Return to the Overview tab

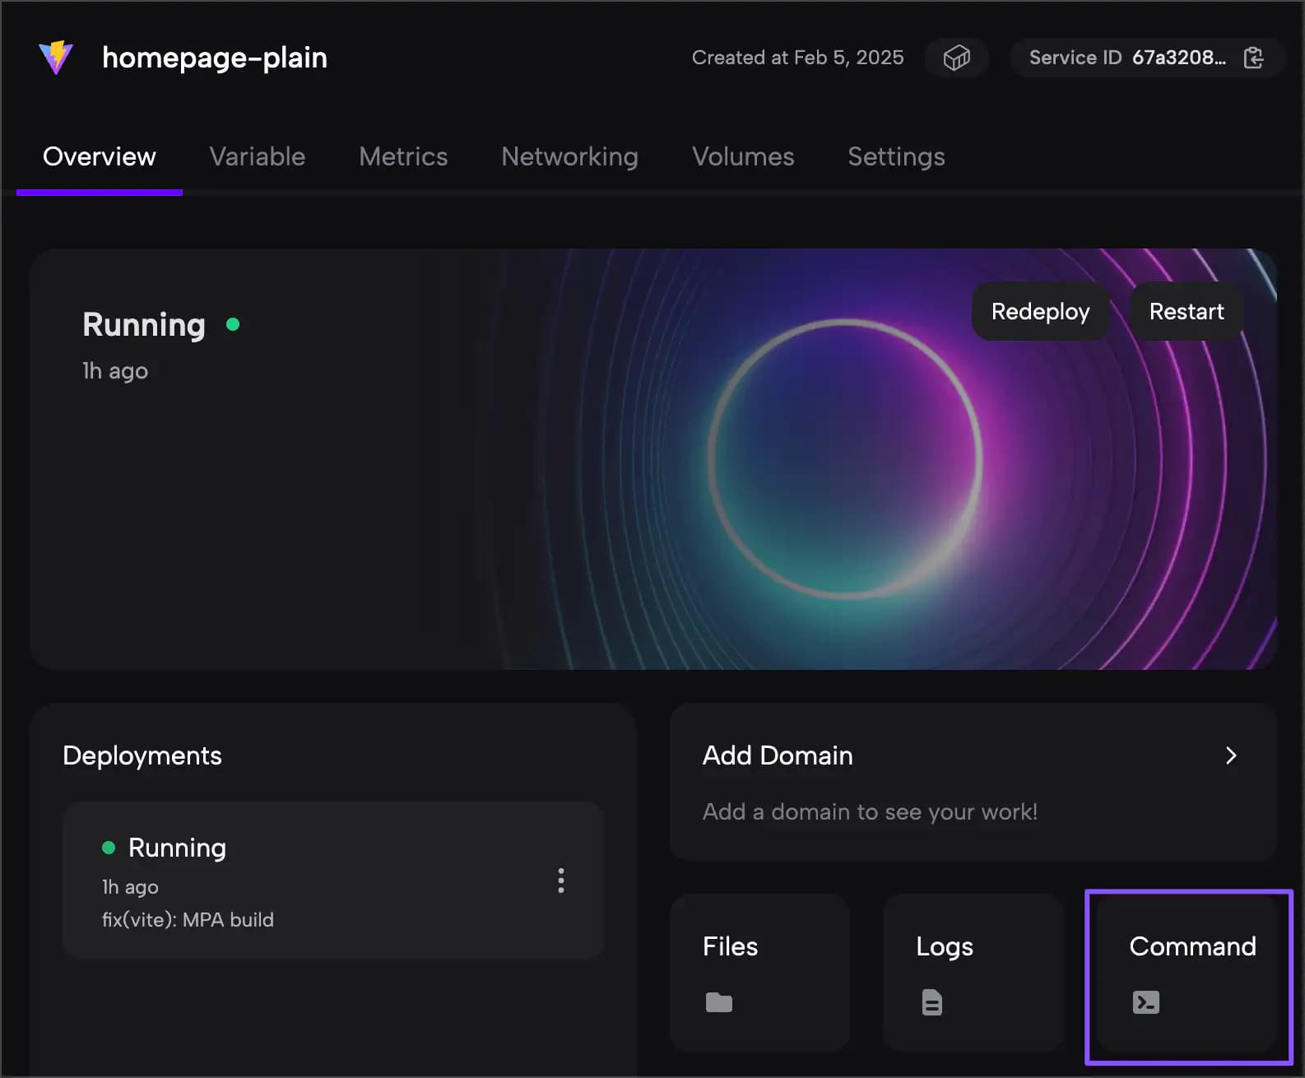pyautogui.click(x=100, y=156)
